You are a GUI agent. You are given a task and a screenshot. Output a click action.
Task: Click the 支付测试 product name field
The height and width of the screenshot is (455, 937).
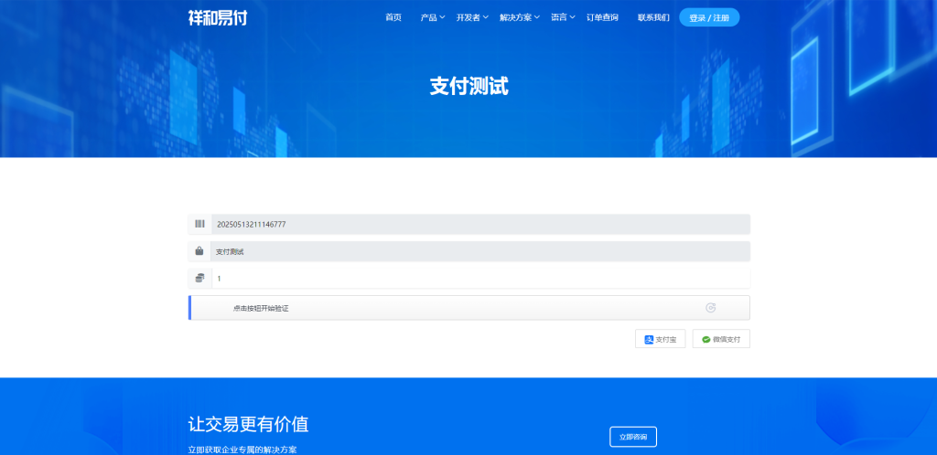pyautogui.click(x=479, y=251)
